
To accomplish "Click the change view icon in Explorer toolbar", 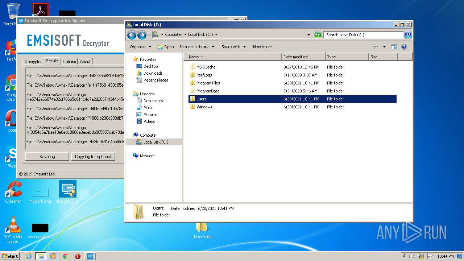I will tap(376, 47).
